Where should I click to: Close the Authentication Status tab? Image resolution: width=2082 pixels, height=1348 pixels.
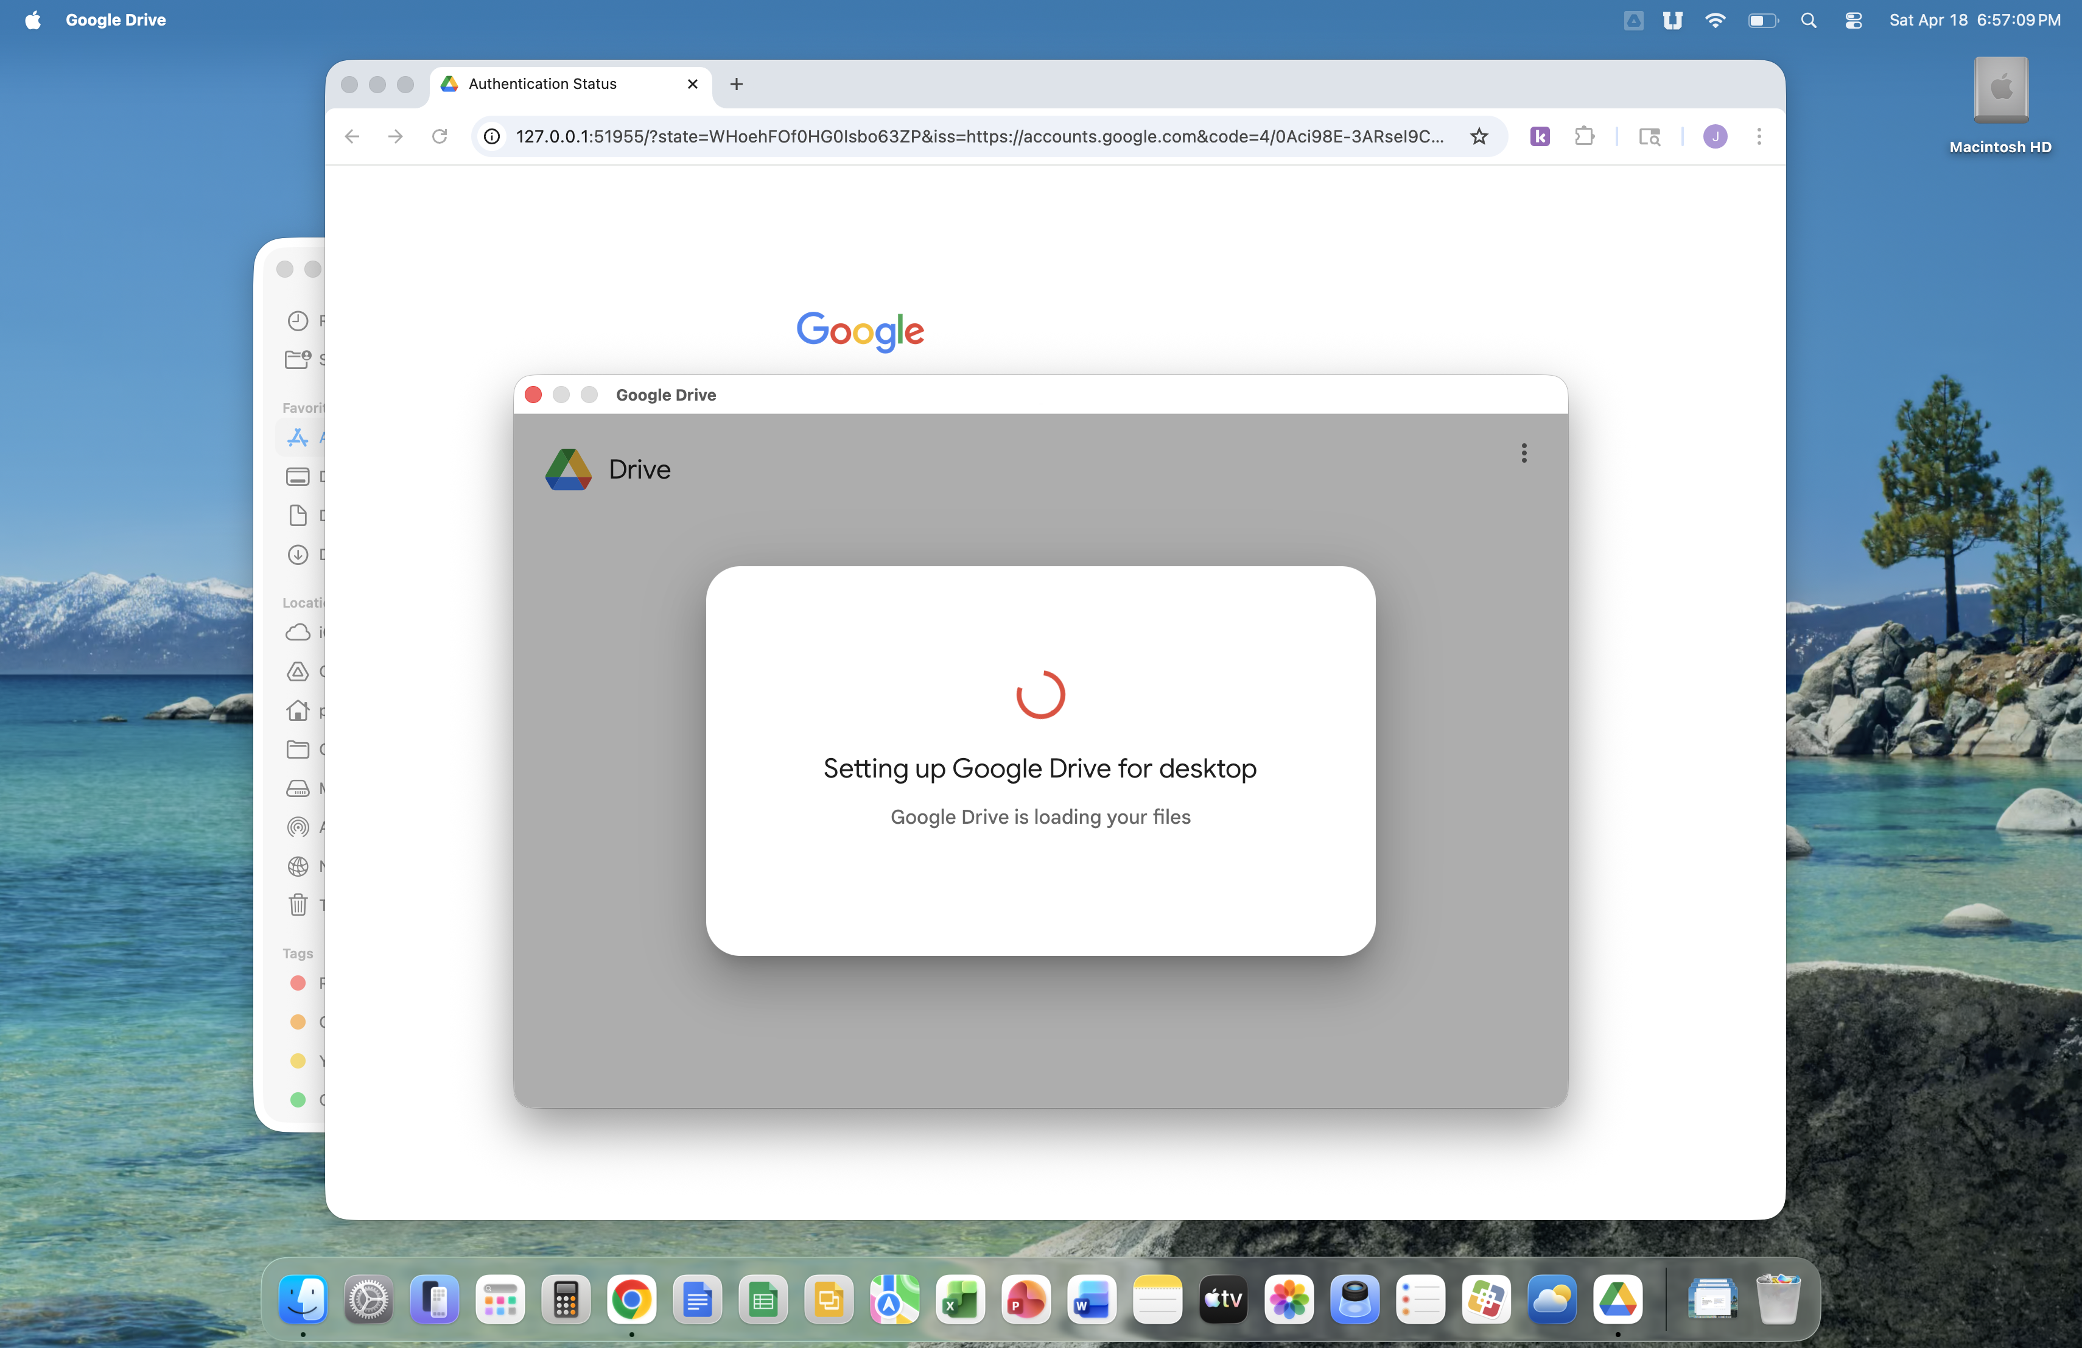click(x=692, y=84)
